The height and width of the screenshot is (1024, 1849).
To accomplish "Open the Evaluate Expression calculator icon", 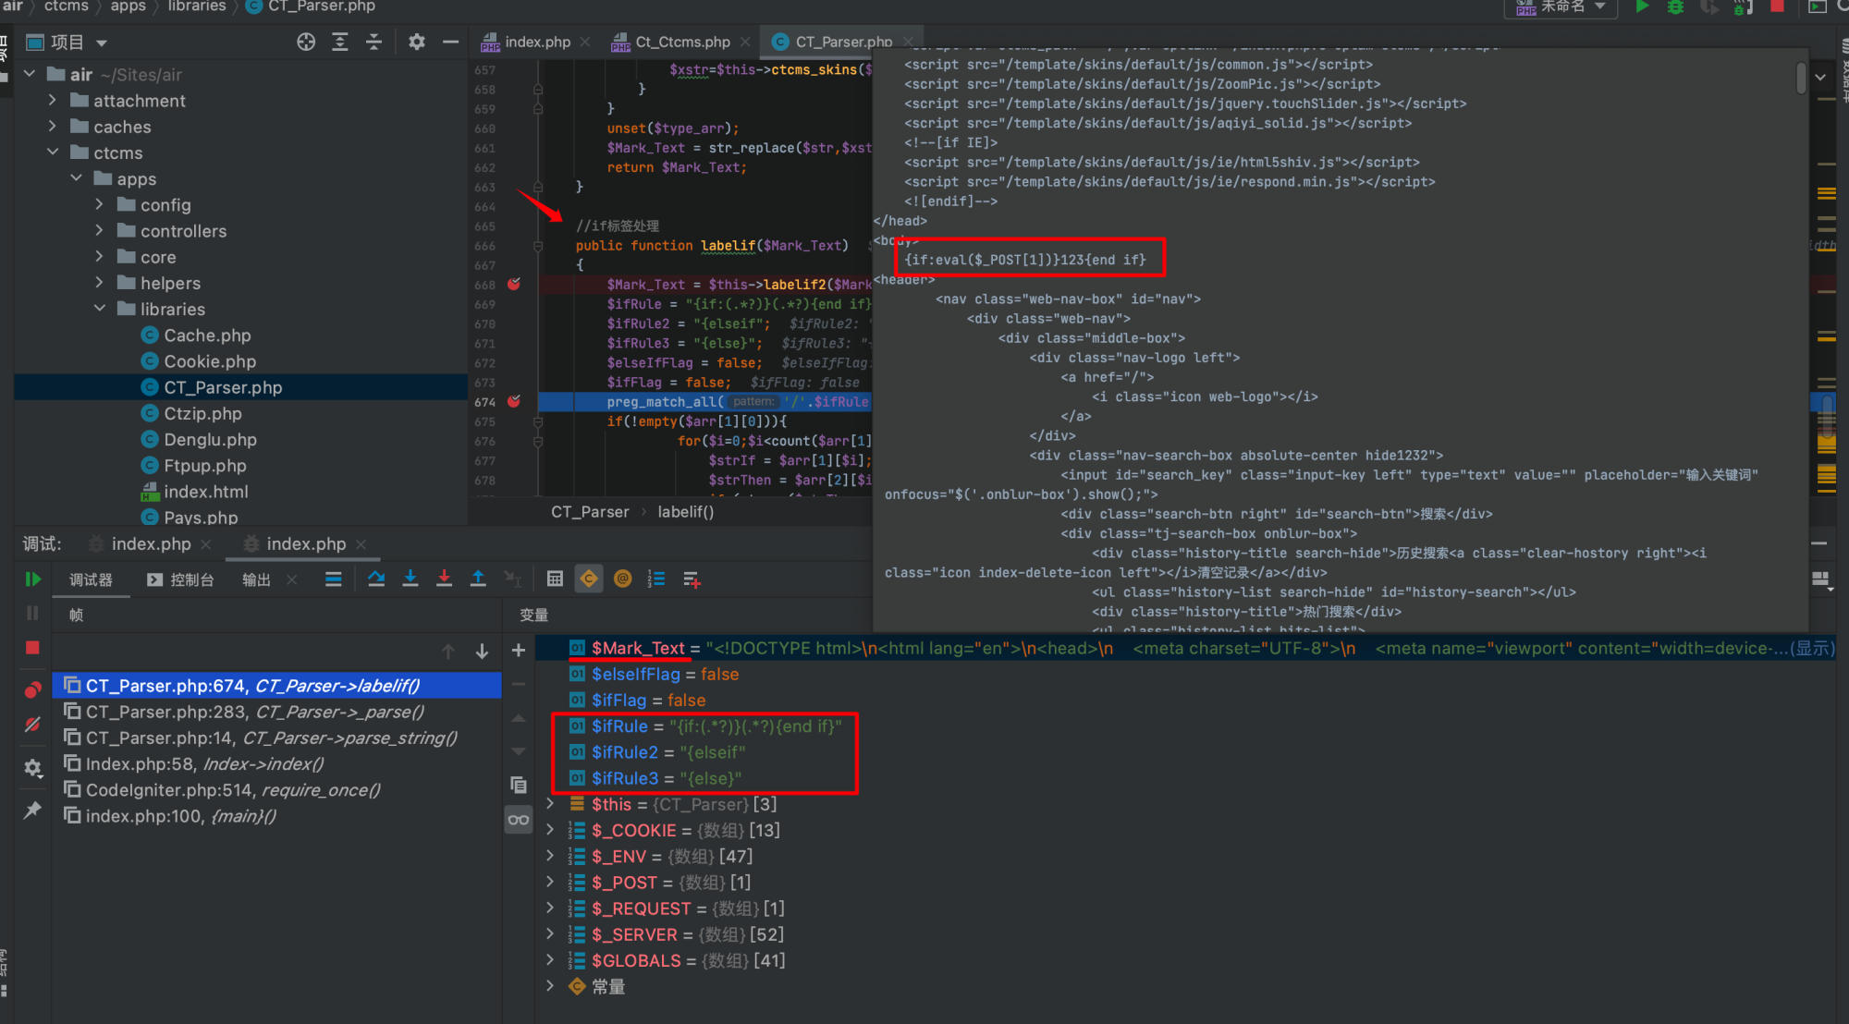I will (555, 579).
